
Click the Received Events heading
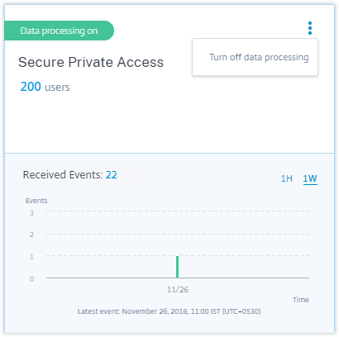pos(63,175)
